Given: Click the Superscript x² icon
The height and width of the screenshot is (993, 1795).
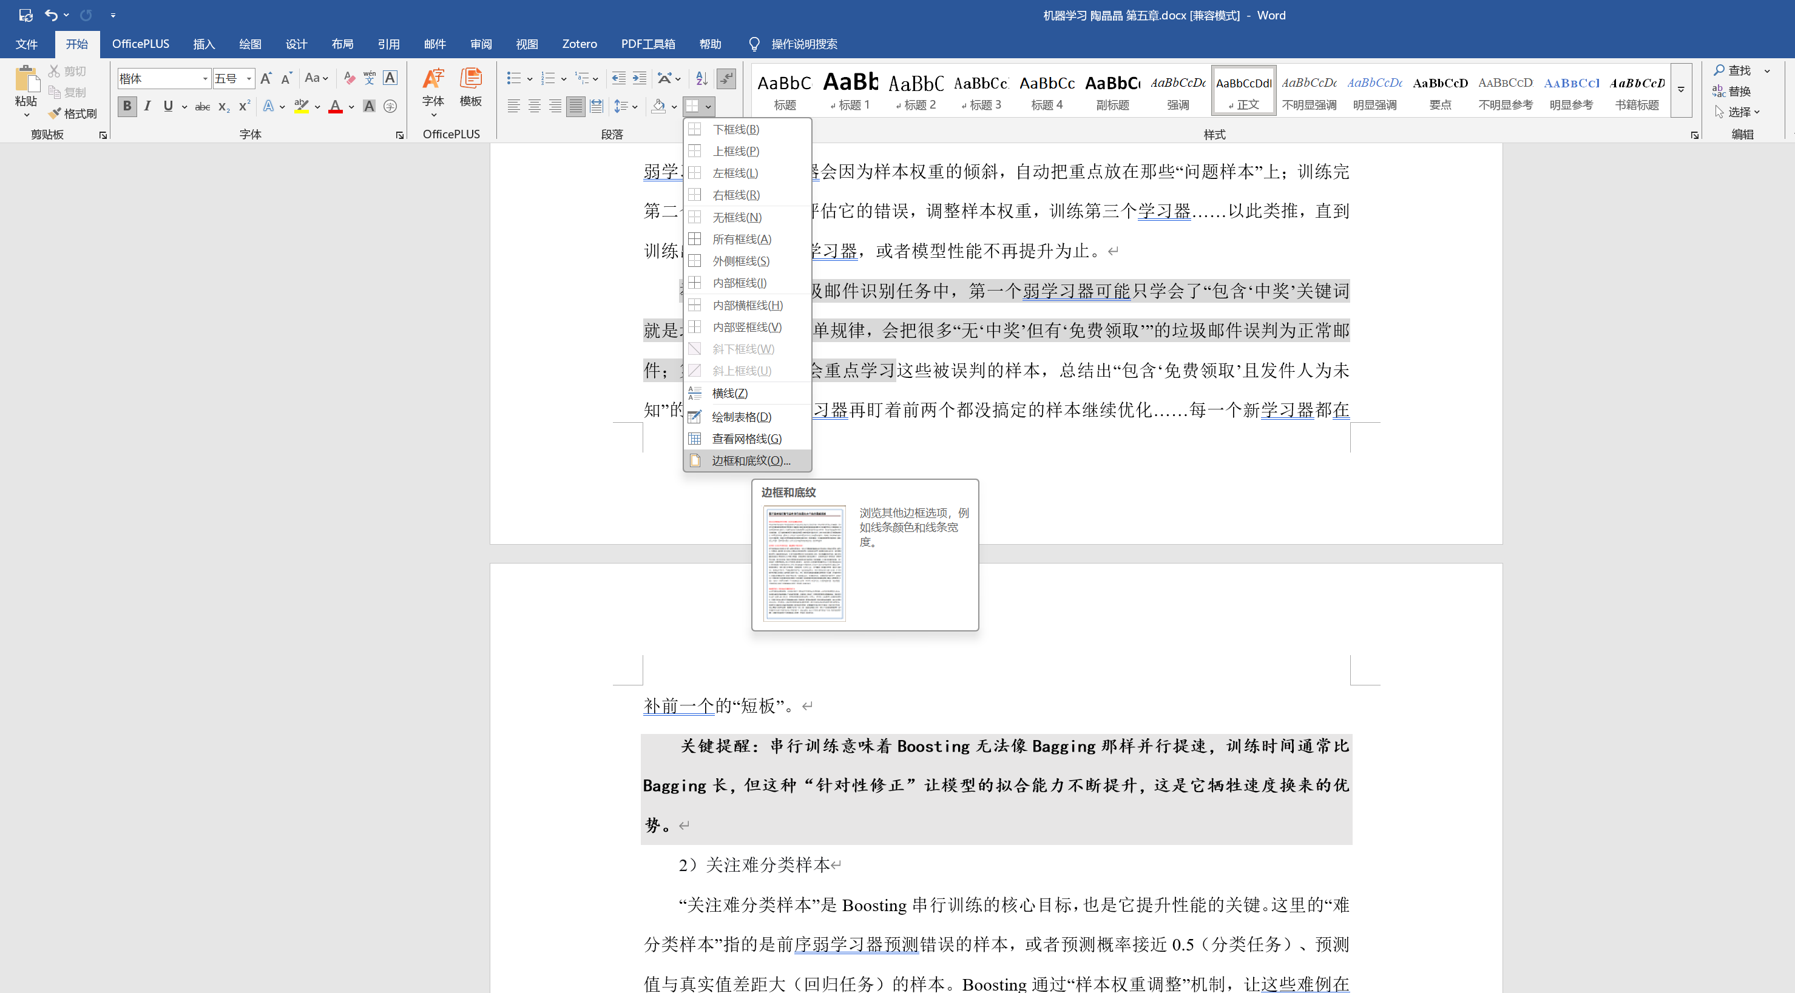Looking at the screenshot, I should point(244,106).
